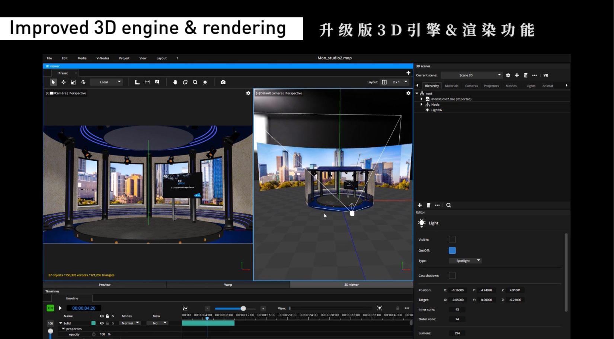Fit timeline view to content icon
The width and height of the screenshot is (614, 339).
click(x=380, y=308)
